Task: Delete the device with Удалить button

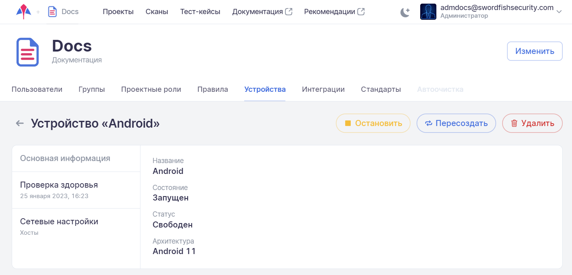Action: [532, 123]
